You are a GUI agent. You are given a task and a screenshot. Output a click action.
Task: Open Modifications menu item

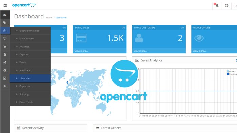tap(30, 39)
